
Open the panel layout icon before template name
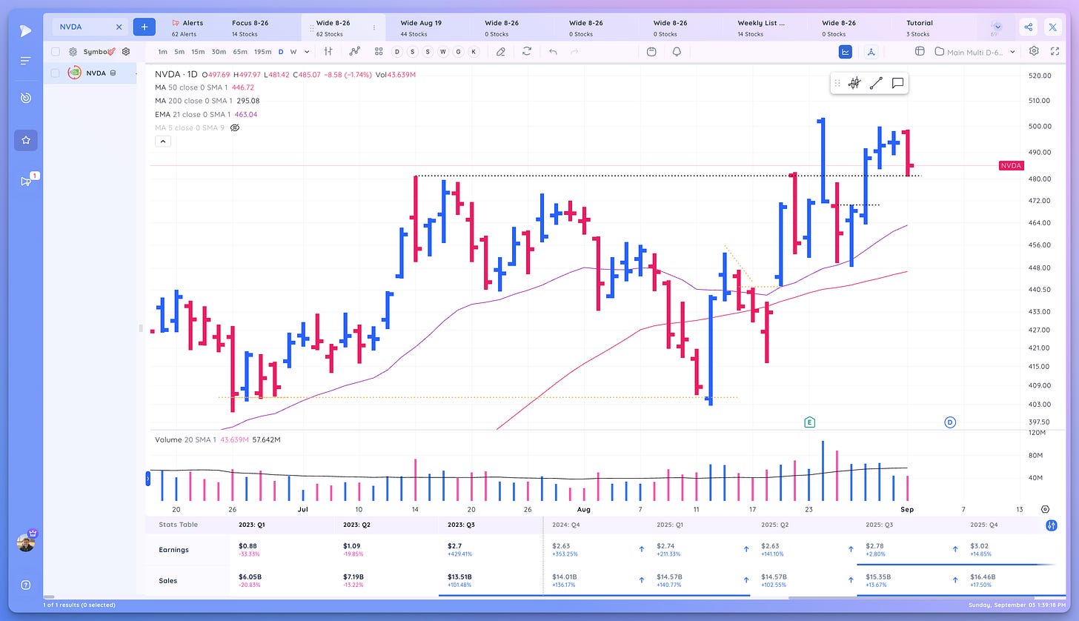pyautogui.click(x=920, y=51)
